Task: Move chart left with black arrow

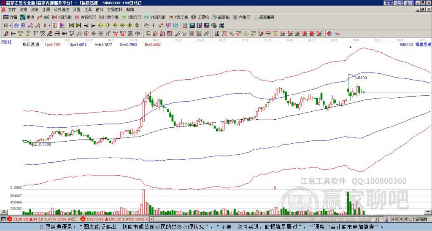Action: tap(86, 26)
